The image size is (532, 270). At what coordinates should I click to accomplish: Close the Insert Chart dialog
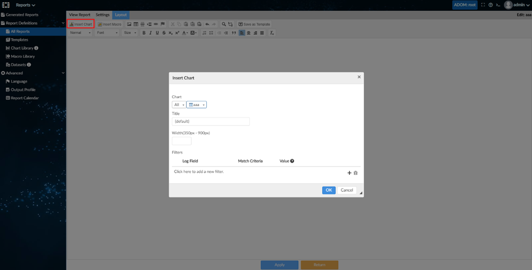359,77
